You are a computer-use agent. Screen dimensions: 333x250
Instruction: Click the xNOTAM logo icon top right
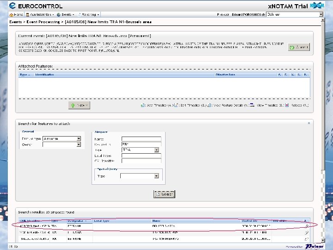click(317, 5)
